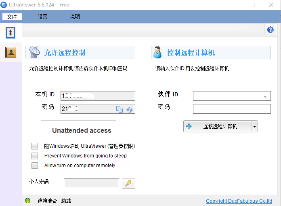281x206 pixels.
Task: Click the green connection status indicator
Action: pyautogui.click(x=28, y=201)
